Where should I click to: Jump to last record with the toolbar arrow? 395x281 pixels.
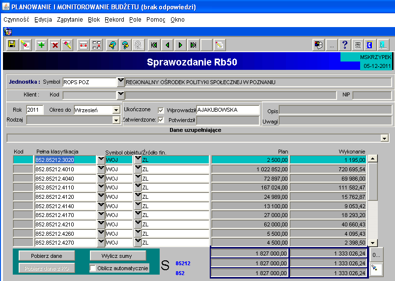pos(194,45)
